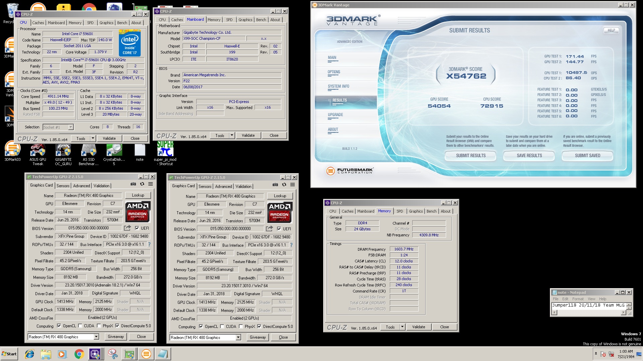Click the Notepad taskbar icon
The image size is (643, 361).
pos(163,354)
